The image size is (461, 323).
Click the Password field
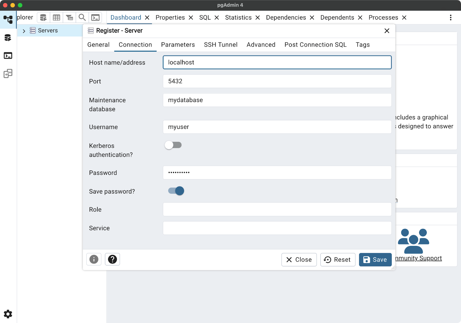277,172
